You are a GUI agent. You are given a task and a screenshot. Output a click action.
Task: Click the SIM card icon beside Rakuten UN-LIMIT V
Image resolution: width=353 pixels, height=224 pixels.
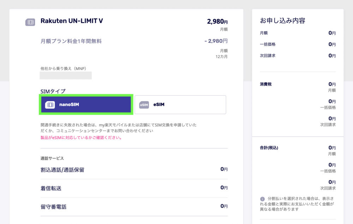coord(30,22)
